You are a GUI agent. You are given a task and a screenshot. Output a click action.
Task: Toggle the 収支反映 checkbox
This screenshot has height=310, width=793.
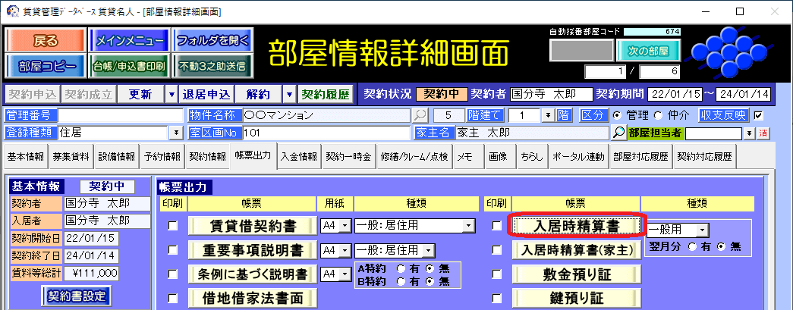758,116
